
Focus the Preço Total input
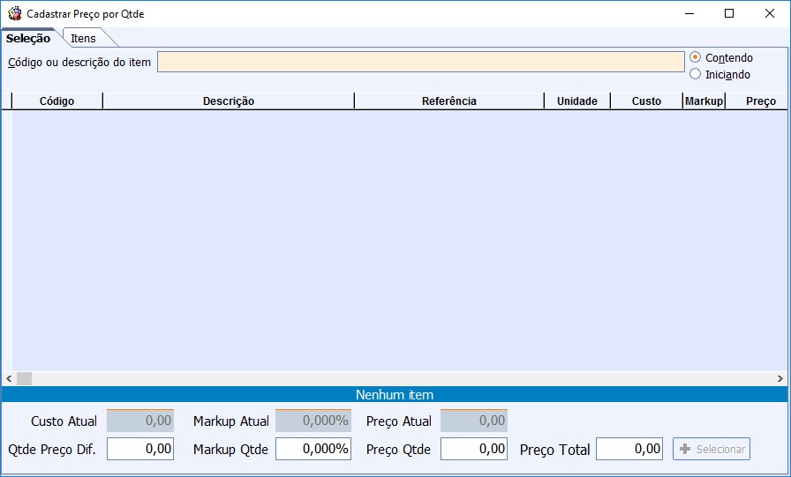(x=629, y=449)
